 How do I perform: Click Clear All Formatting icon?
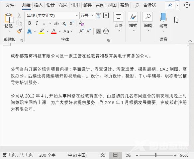[x=81, y=23]
